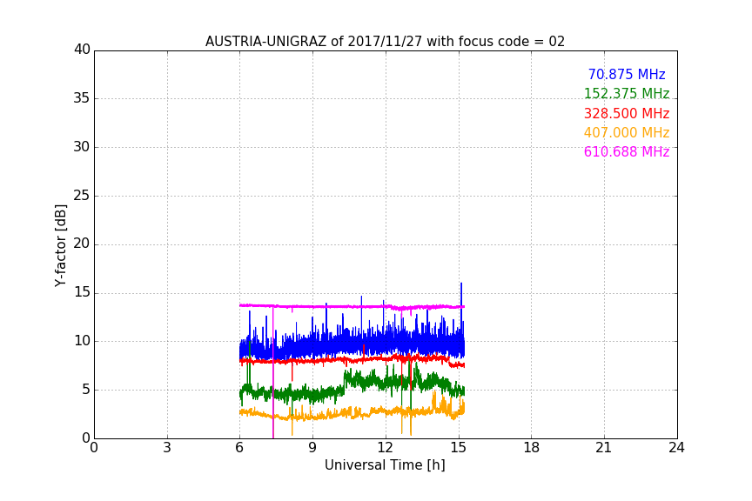
Task: Click the plot title AUSTRIA-UNIGRAZ
Action: (x=385, y=42)
